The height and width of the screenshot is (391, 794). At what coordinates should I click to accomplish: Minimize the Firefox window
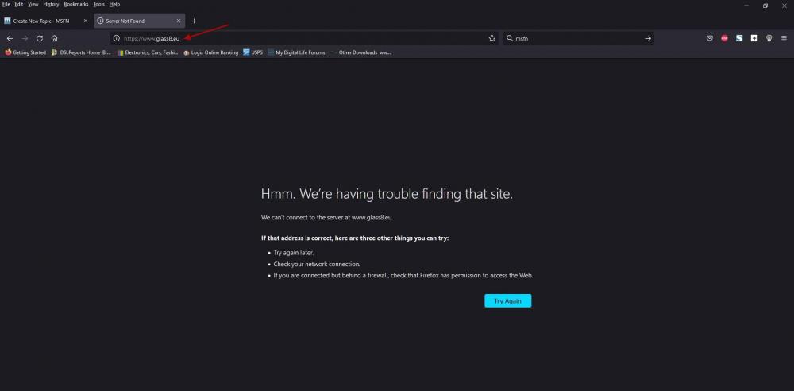(x=746, y=6)
